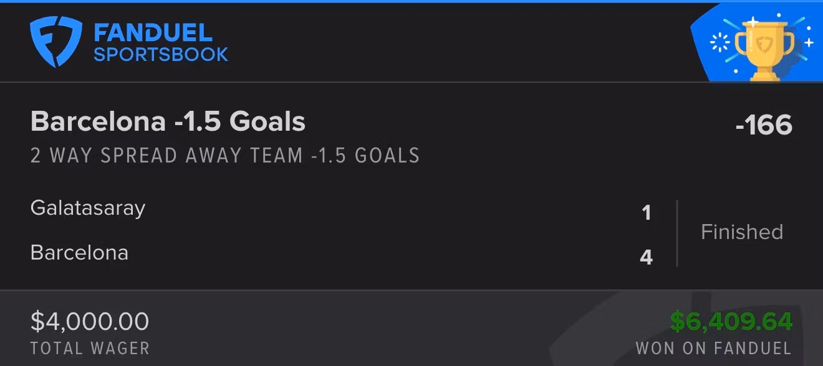Click the FanDuel shield logo icon

(55, 42)
